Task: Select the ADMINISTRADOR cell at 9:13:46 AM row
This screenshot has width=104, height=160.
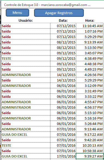Action: click(26, 129)
